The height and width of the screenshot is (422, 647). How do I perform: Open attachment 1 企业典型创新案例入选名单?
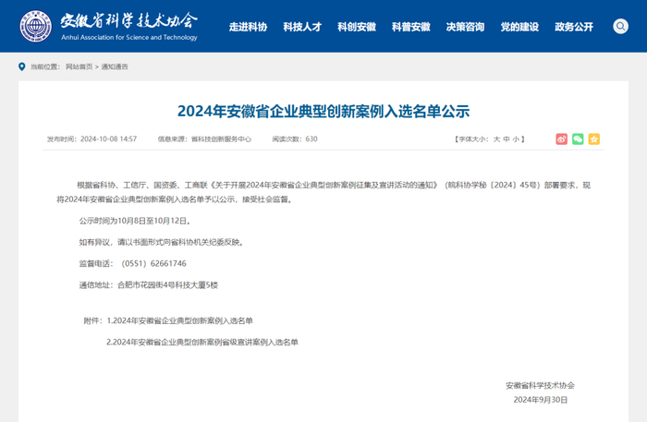tap(180, 320)
